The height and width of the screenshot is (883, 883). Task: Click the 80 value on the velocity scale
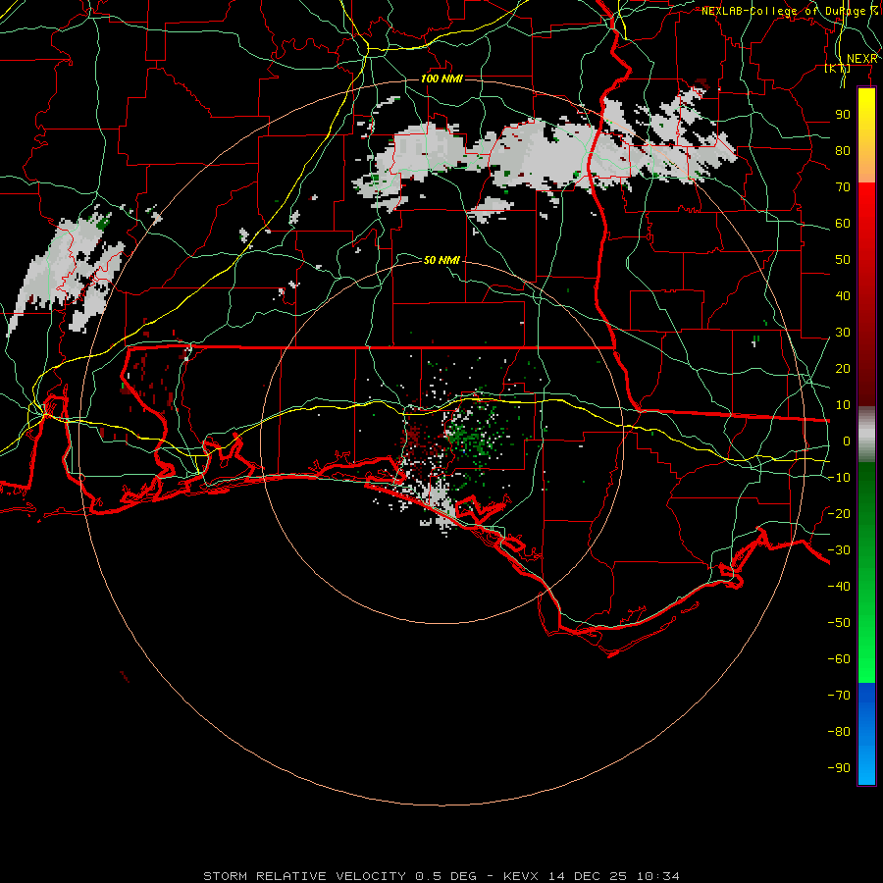843,150
